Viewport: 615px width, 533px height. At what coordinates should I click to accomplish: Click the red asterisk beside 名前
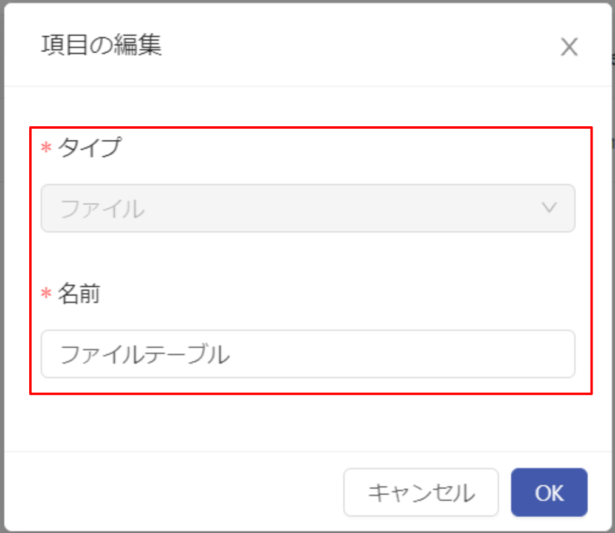[x=46, y=293]
